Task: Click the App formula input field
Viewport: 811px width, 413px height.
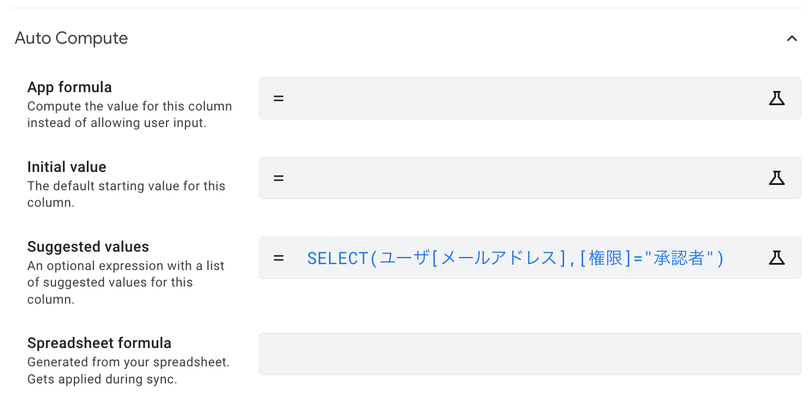Action: 520,98
